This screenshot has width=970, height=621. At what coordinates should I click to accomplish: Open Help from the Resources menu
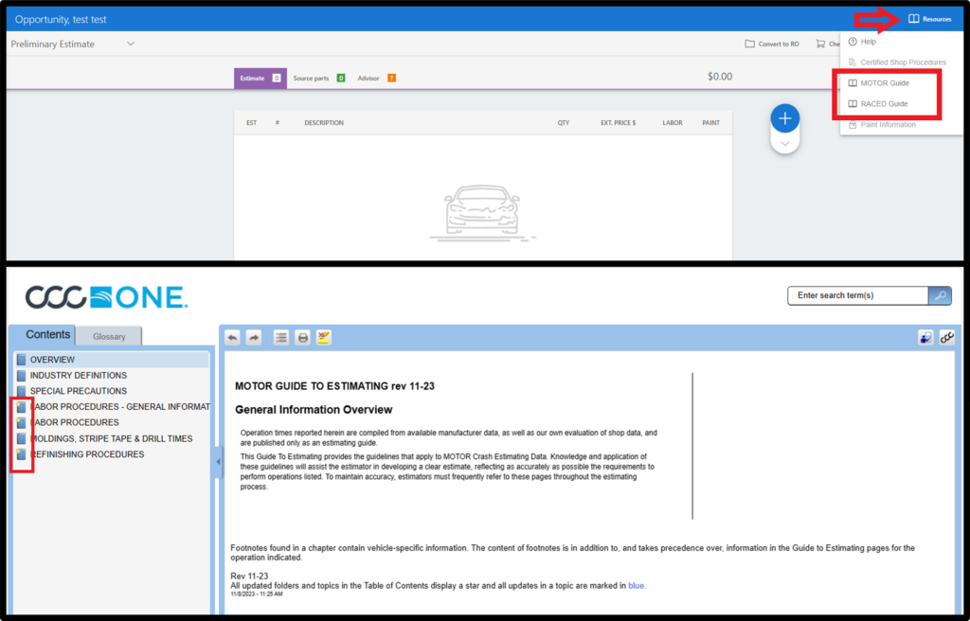click(x=868, y=42)
